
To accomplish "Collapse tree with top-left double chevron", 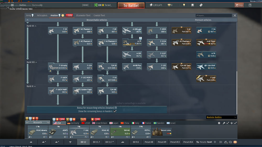I will [28, 20].
